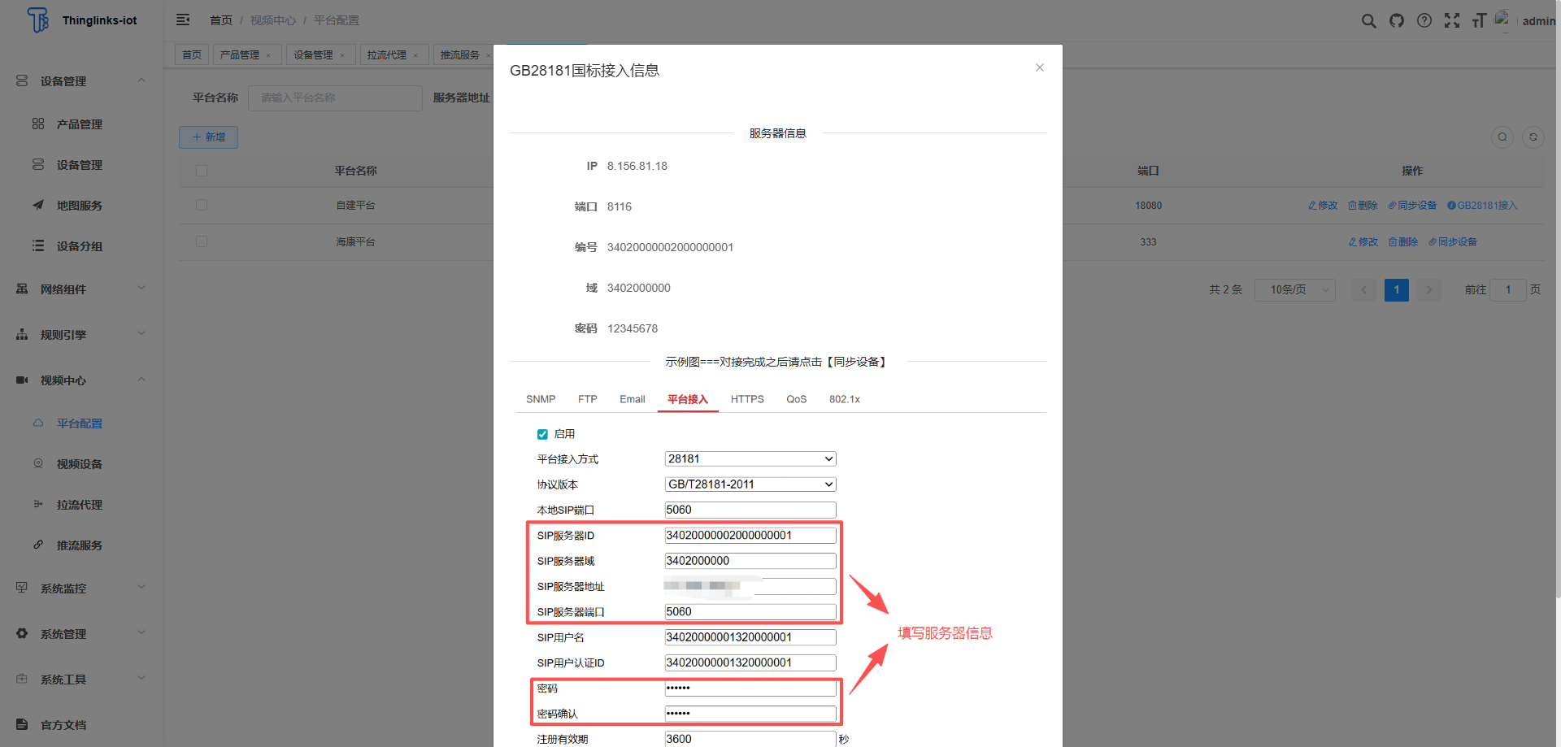
Task: Uncheck the 启用 checkbox
Action: (x=542, y=434)
